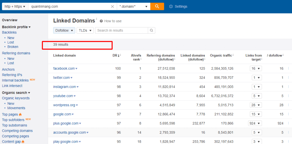Image resolution: width=292 pixels, height=144 pixels.
Task: Open the http + https protocol dropdown
Action: click(x=15, y=7)
